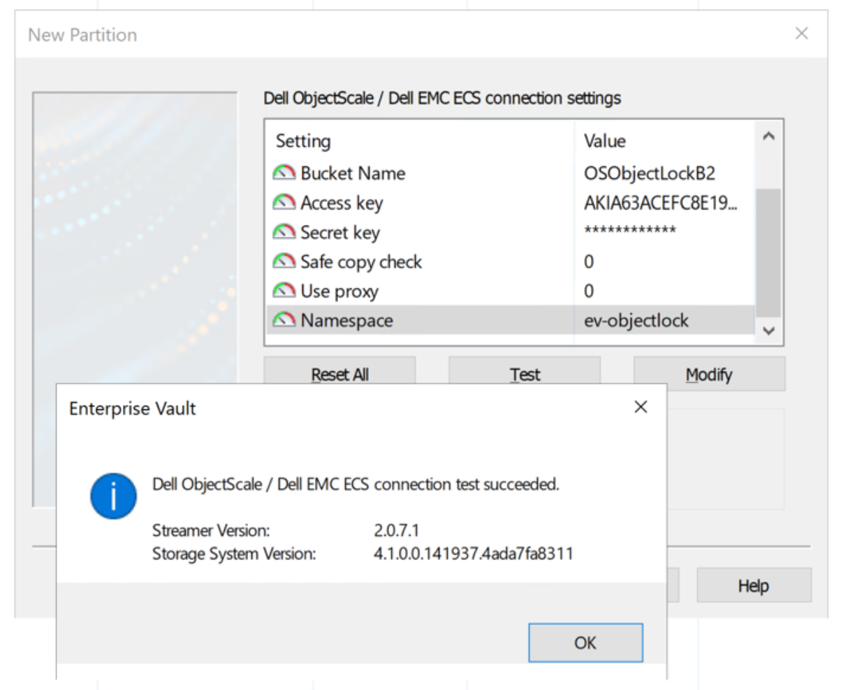The image size is (848, 690).
Task: Click the gauge icon beside Safe copy check
Action: [284, 260]
